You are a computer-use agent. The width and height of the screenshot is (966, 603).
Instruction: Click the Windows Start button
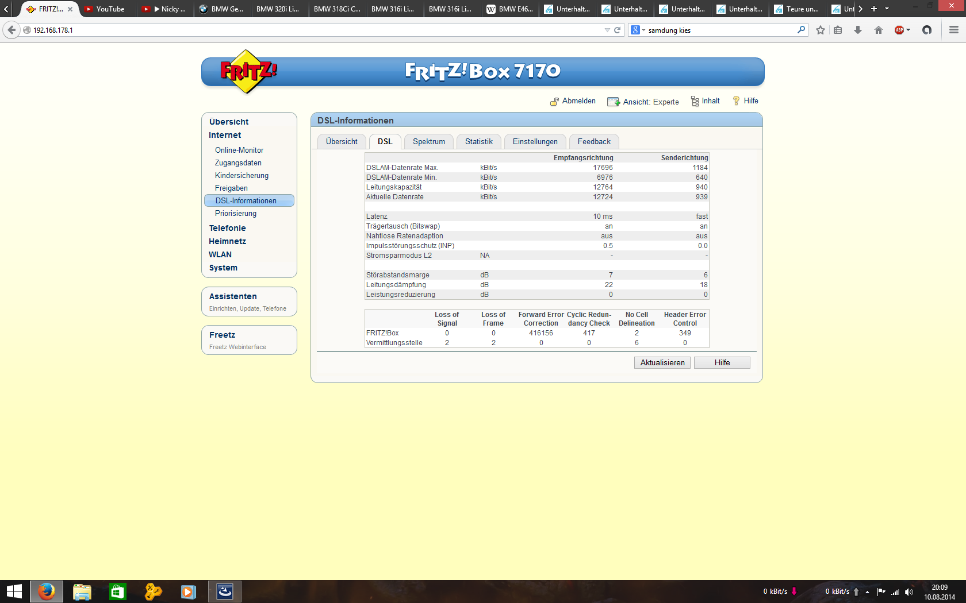coord(14,592)
